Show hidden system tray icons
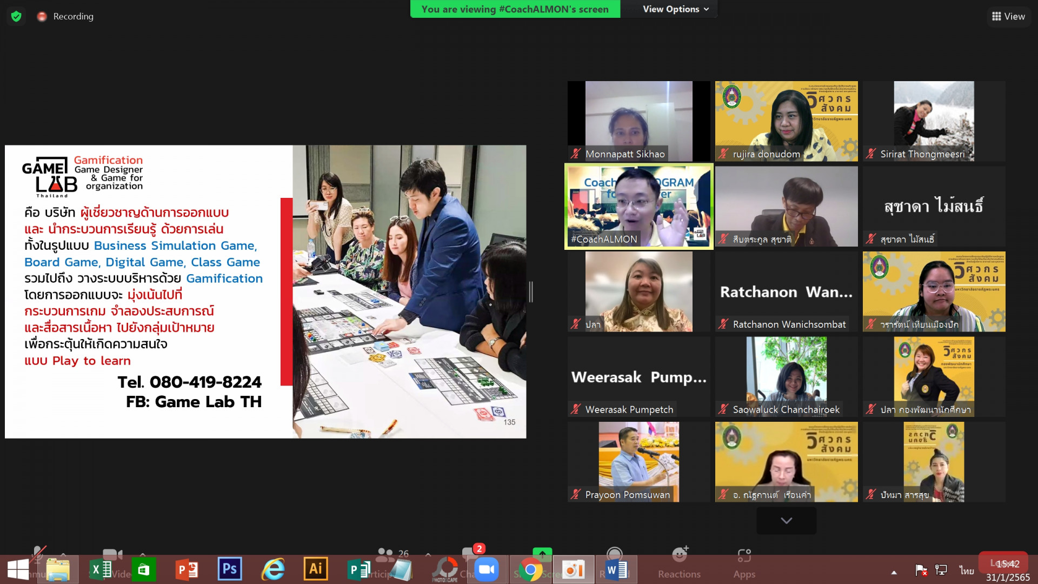The image size is (1038, 584). pyautogui.click(x=894, y=572)
